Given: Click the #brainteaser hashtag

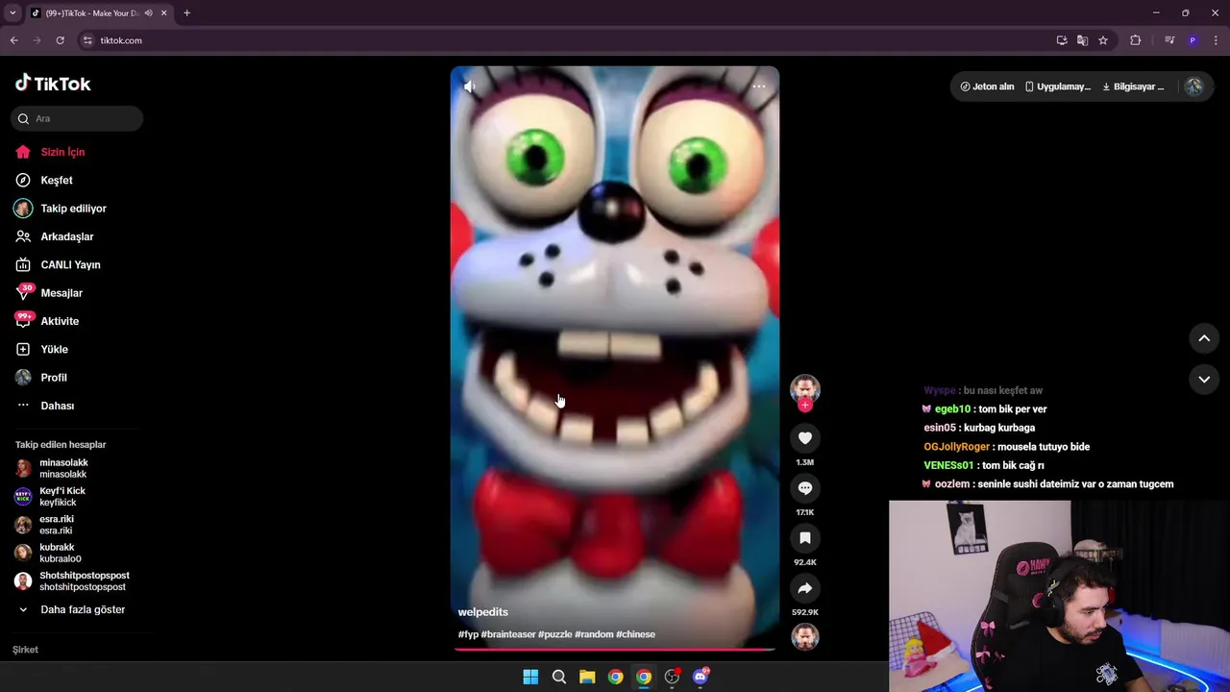Looking at the screenshot, I should [508, 634].
